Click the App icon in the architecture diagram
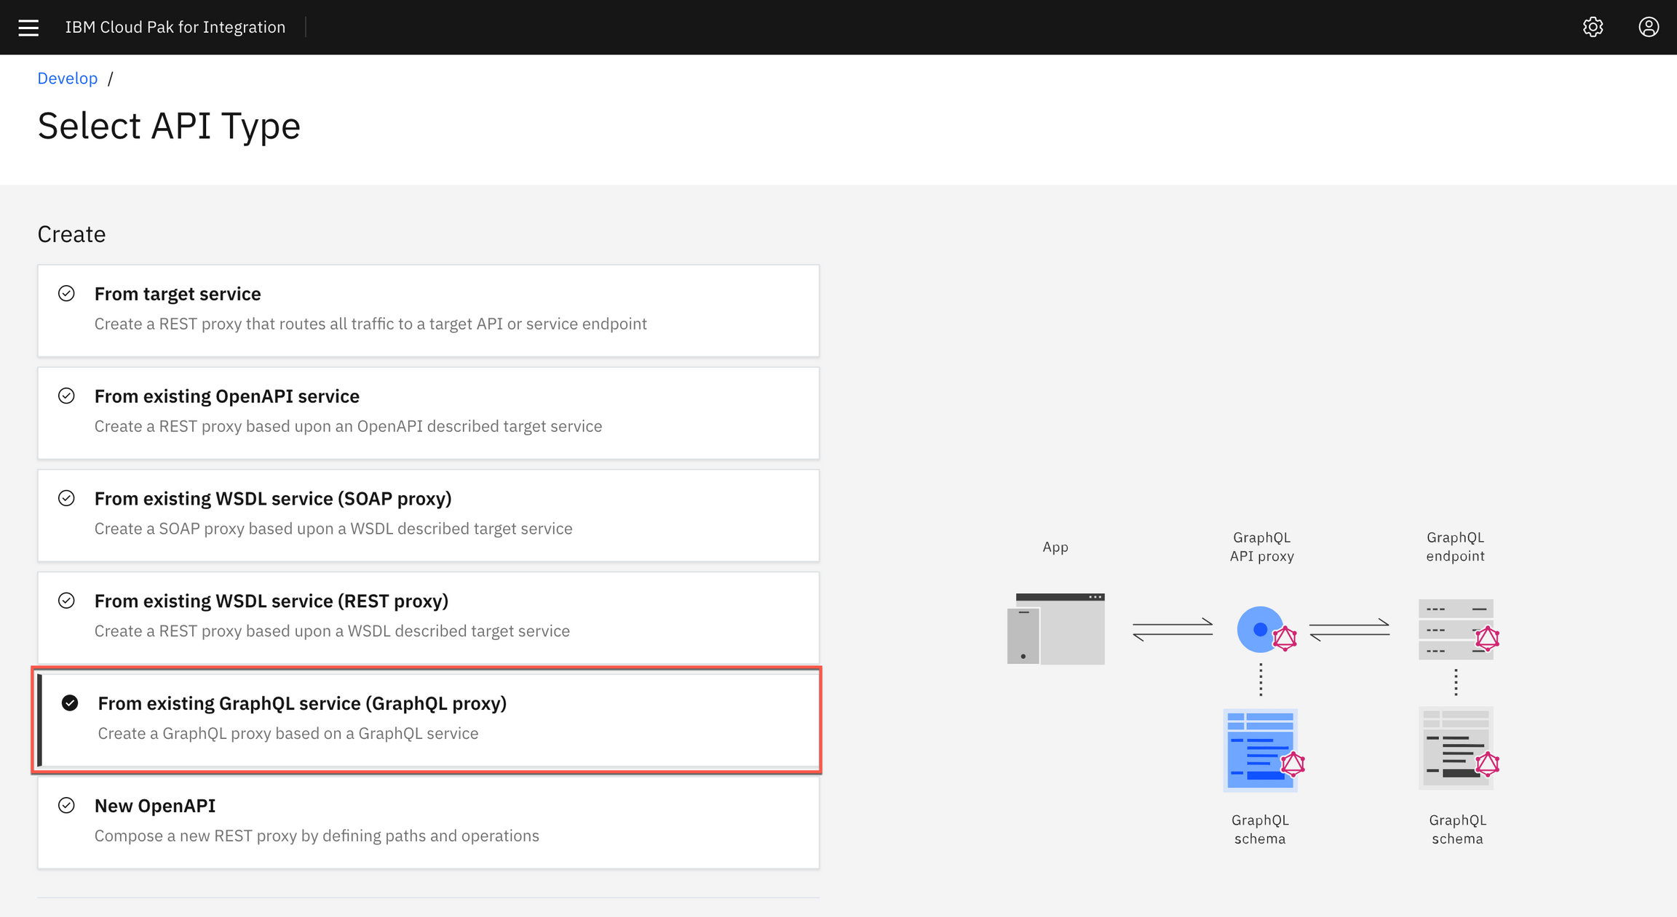1677x917 pixels. 1055,628
